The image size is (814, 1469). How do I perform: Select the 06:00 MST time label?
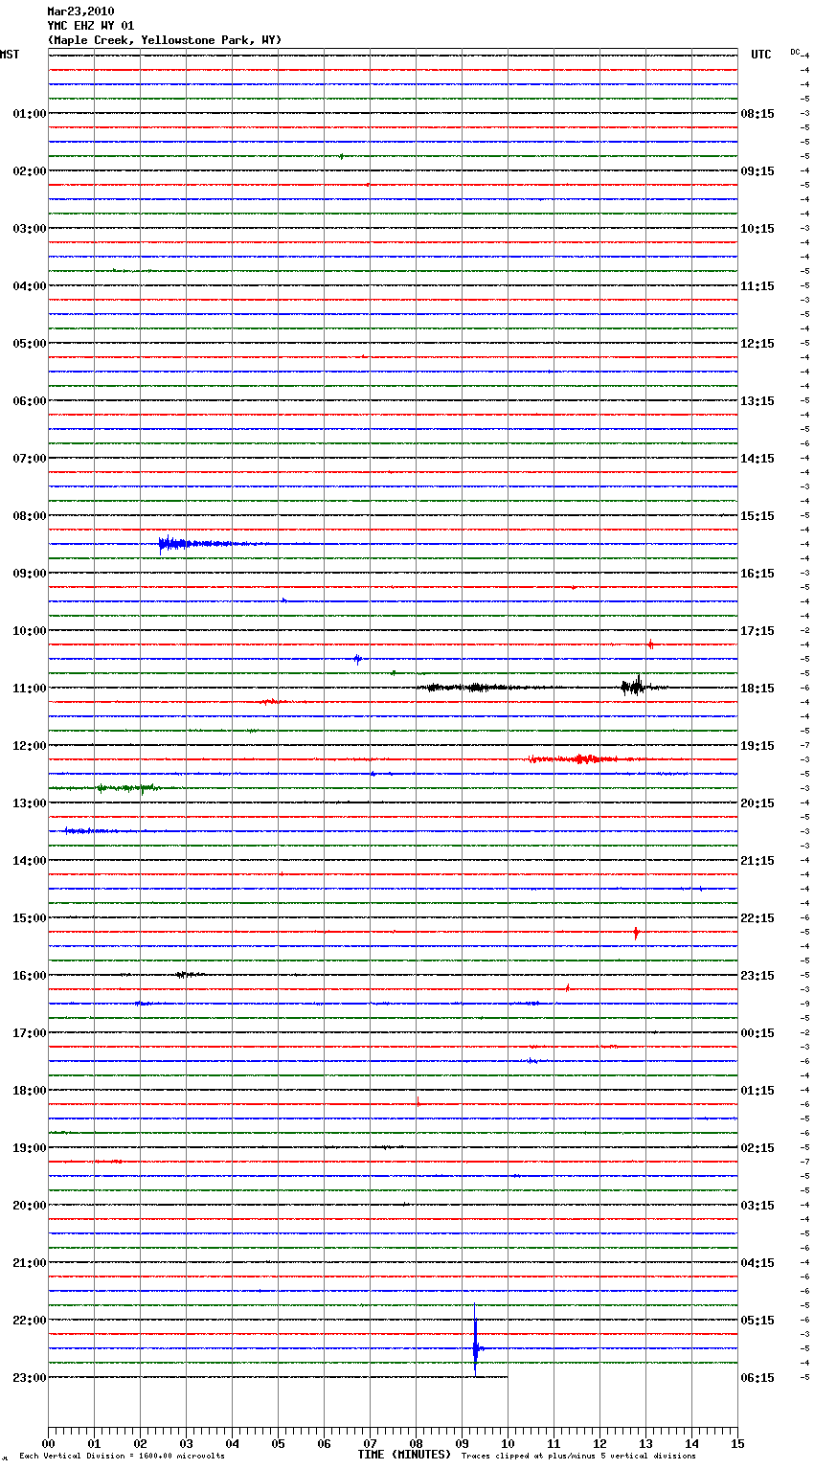click(30, 401)
